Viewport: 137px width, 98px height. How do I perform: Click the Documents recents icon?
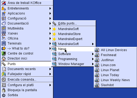(4, 69)
